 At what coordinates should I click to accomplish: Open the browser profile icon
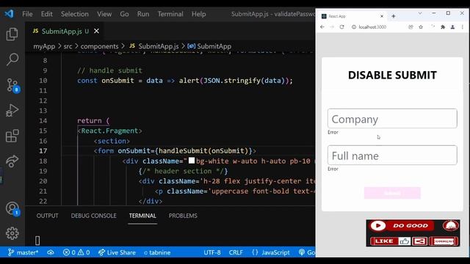tap(452, 27)
